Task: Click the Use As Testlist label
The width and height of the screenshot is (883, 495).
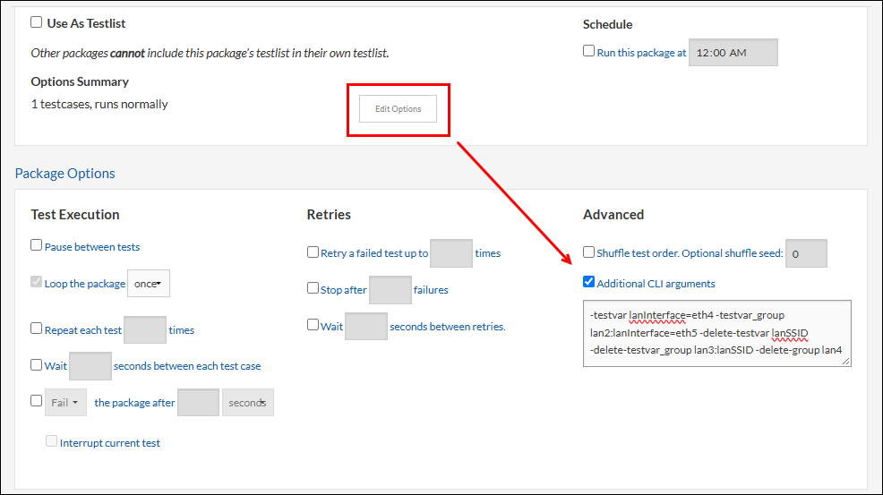Action: (86, 23)
